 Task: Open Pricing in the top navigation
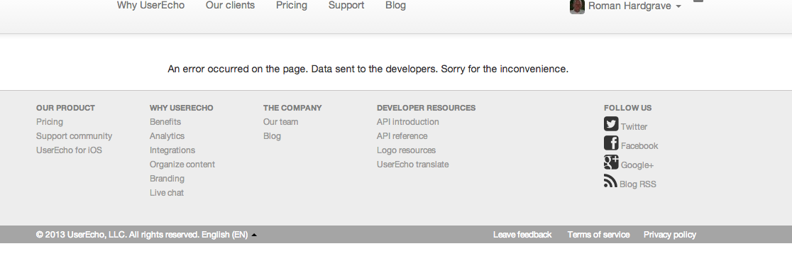(292, 6)
